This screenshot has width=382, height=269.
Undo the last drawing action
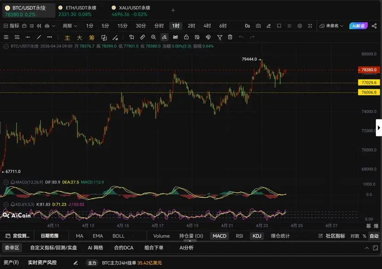[x=241, y=37]
